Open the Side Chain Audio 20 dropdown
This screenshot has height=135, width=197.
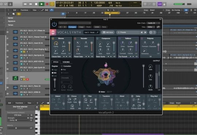tap(153, 23)
